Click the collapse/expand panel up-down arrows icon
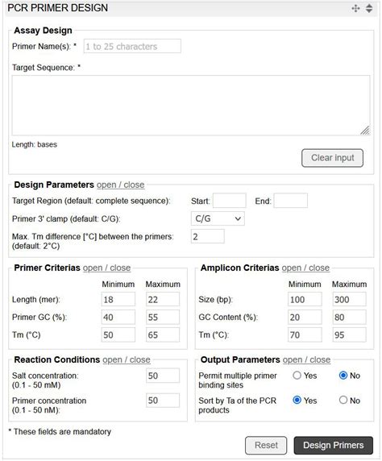382x461 pixels. pyautogui.click(x=369, y=8)
